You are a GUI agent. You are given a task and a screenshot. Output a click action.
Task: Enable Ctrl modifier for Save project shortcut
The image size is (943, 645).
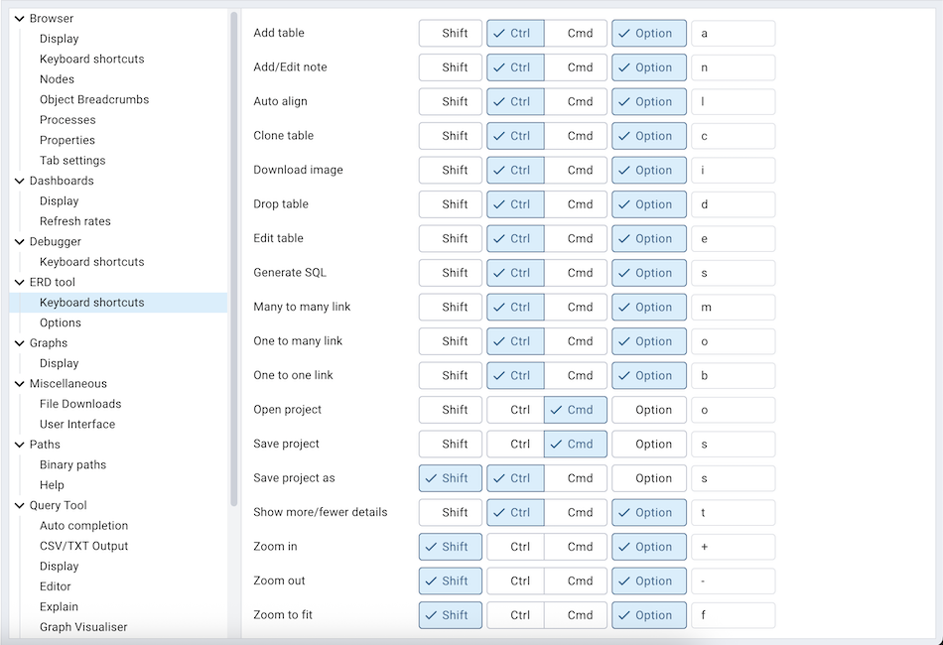(x=515, y=444)
